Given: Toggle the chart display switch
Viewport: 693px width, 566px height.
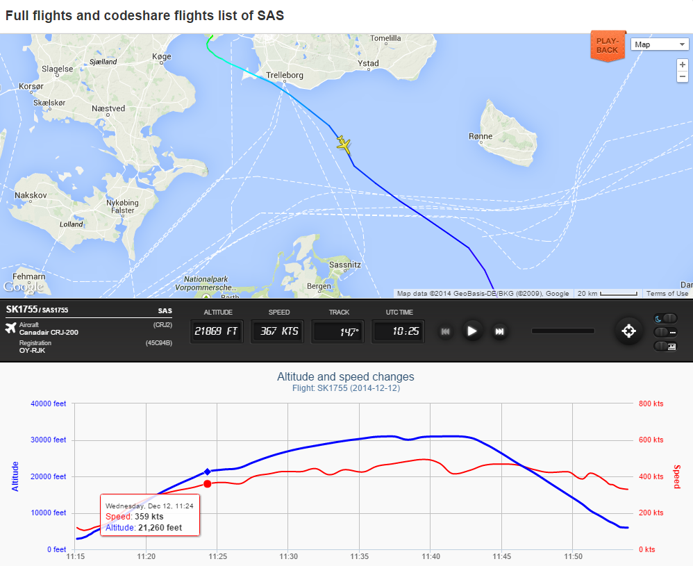Looking at the screenshot, I should click(665, 346).
